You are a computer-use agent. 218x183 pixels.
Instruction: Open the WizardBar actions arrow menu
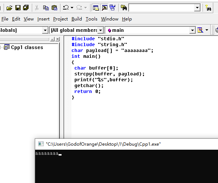coord(207,30)
